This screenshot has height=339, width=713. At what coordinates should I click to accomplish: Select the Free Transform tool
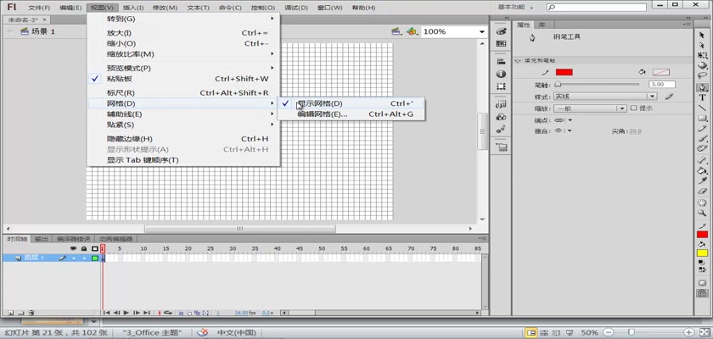tap(702, 55)
